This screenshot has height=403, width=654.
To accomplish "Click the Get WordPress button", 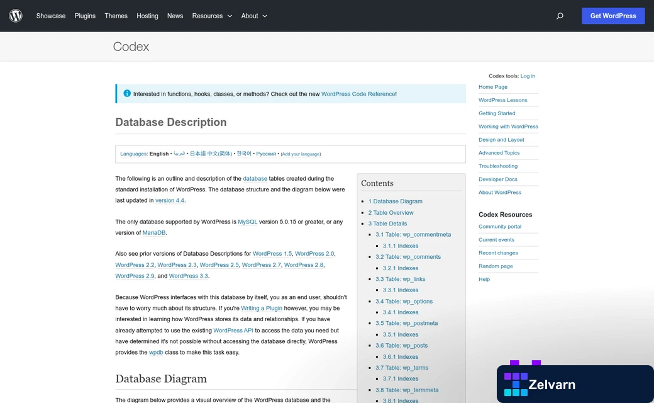I will pos(613,16).
